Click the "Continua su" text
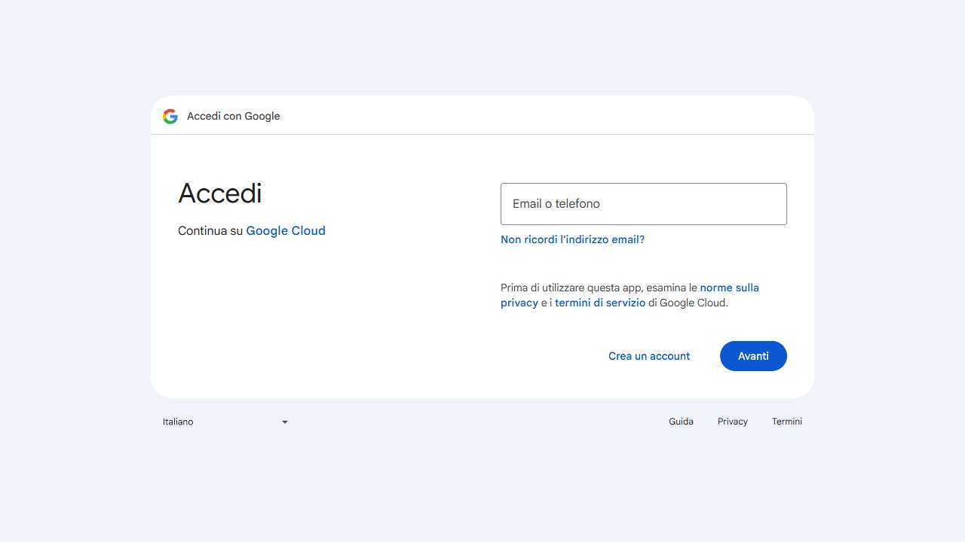The image size is (965, 542). pyautogui.click(x=210, y=230)
